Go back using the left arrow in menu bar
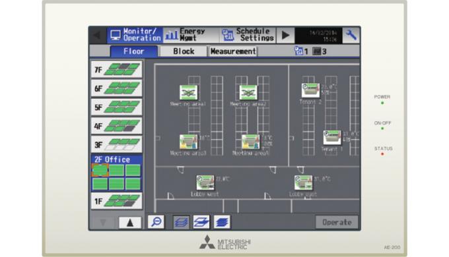 (x=97, y=35)
